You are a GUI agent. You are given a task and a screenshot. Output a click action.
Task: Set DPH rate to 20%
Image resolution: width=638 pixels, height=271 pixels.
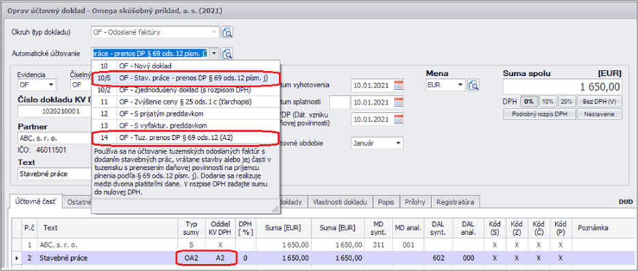(566, 101)
